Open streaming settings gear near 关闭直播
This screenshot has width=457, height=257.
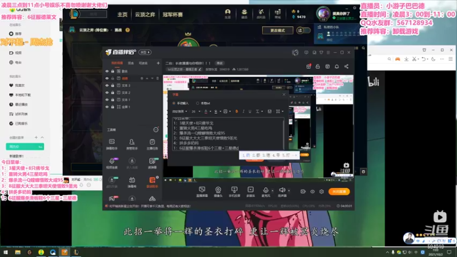tap(322, 191)
